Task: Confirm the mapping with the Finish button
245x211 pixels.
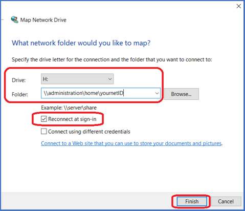Action: 192,201
